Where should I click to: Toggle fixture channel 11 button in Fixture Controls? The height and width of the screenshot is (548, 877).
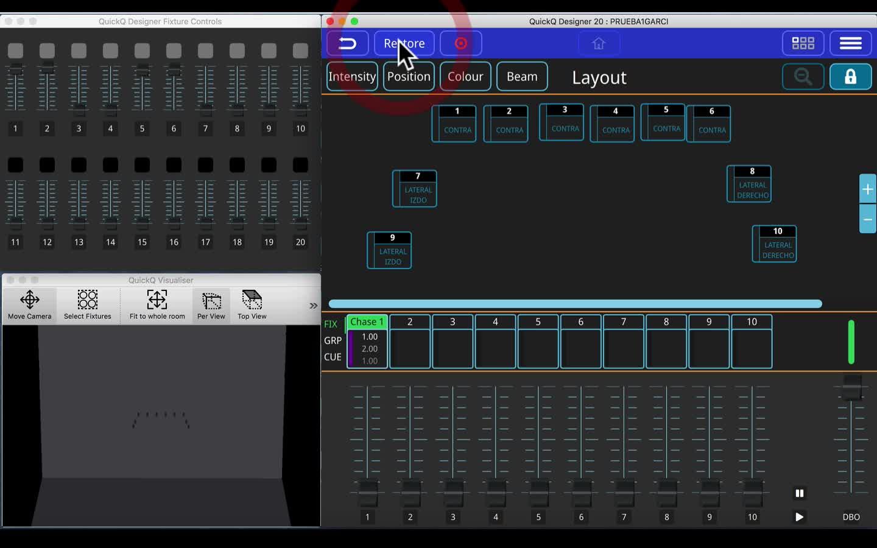[15, 164]
